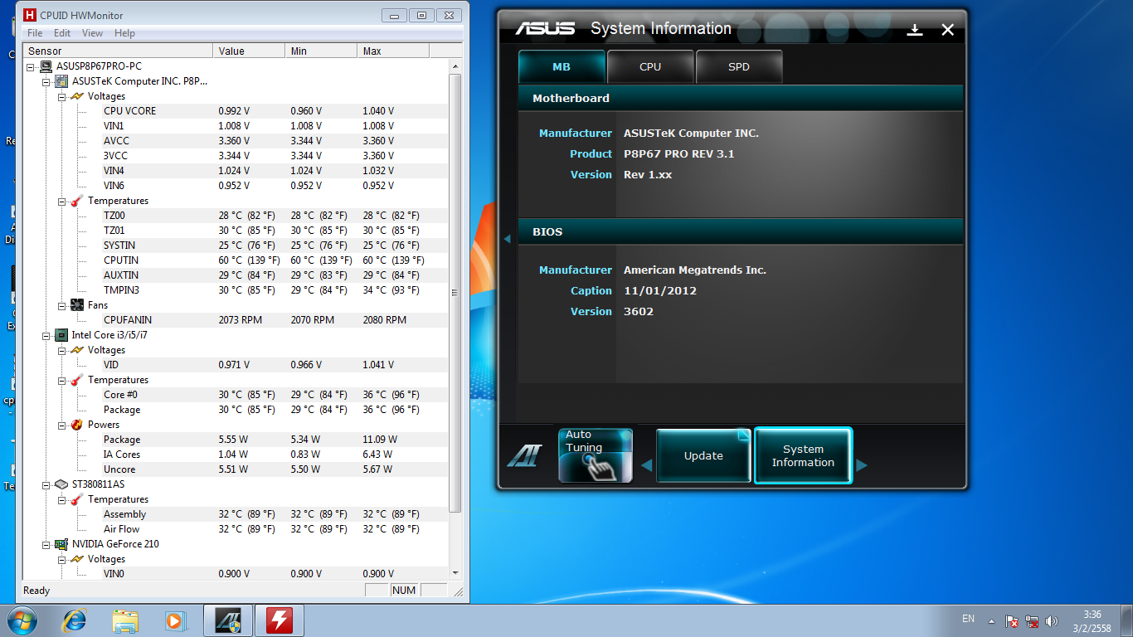Click the network icon in system tray
Image resolution: width=1133 pixels, height=637 pixels.
(1033, 620)
